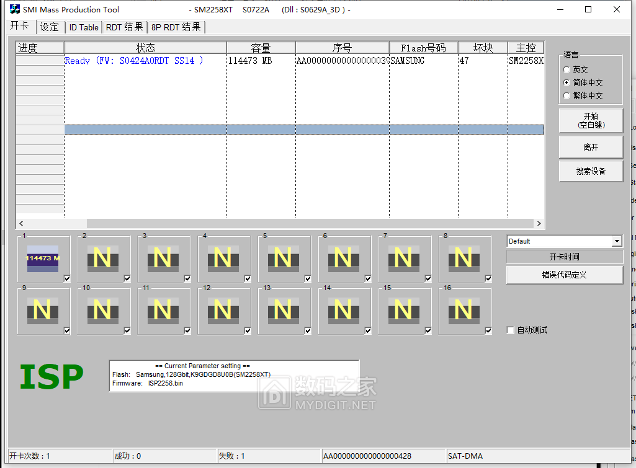Open the RDT 结果 tab
636x468 pixels.
point(124,27)
